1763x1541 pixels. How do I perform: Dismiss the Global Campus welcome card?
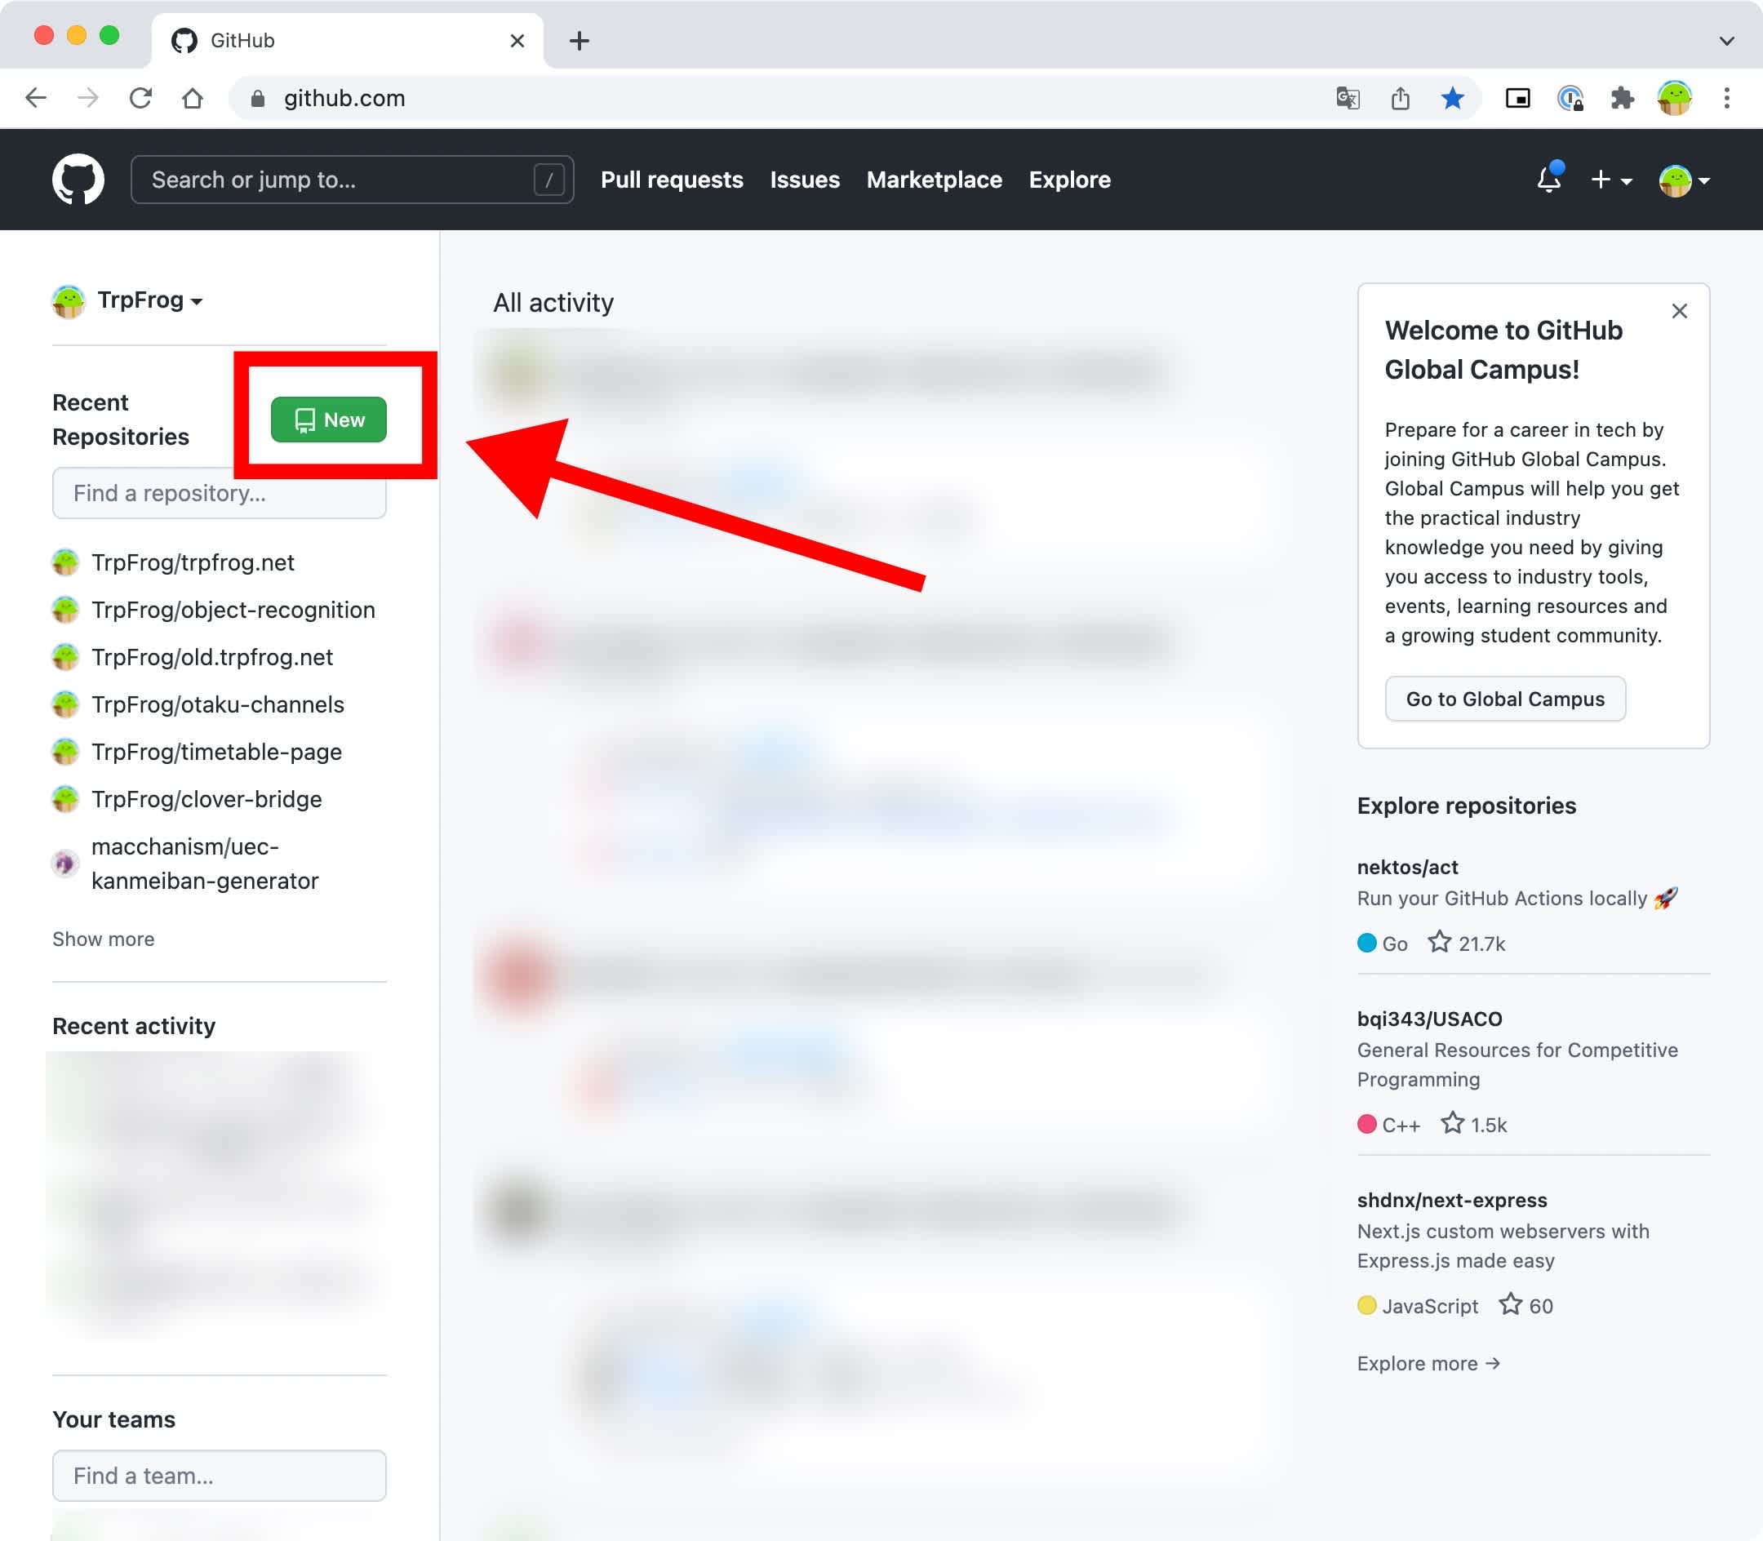(x=1679, y=311)
